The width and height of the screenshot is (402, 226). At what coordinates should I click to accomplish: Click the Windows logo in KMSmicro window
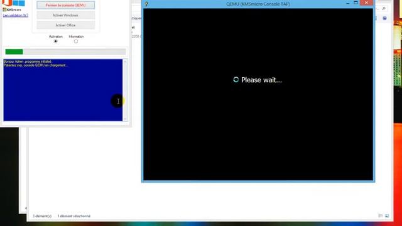(19, 3)
